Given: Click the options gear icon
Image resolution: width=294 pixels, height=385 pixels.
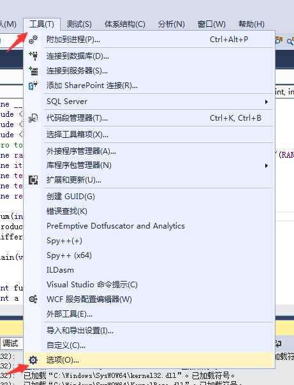Looking at the screenshot, I should click(33, 360).
